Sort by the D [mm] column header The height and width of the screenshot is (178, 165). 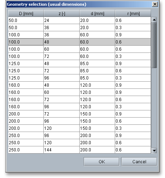pyautogui.click(x=26, y=13)
